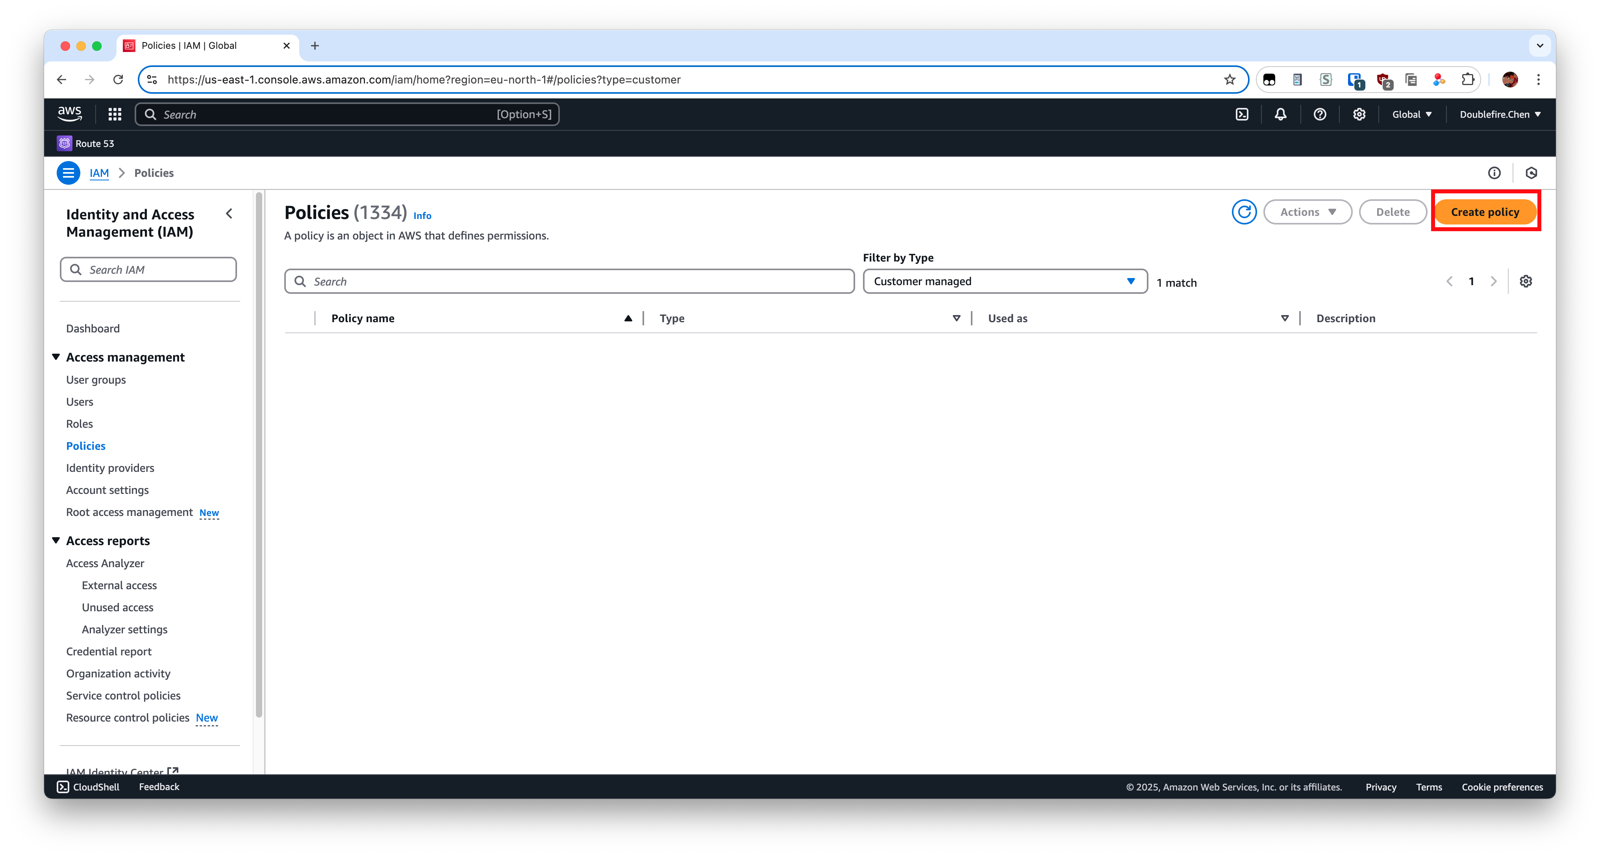Open External access in sidebar
This screenshot has width=1600, height=857.
pos(119,585)
